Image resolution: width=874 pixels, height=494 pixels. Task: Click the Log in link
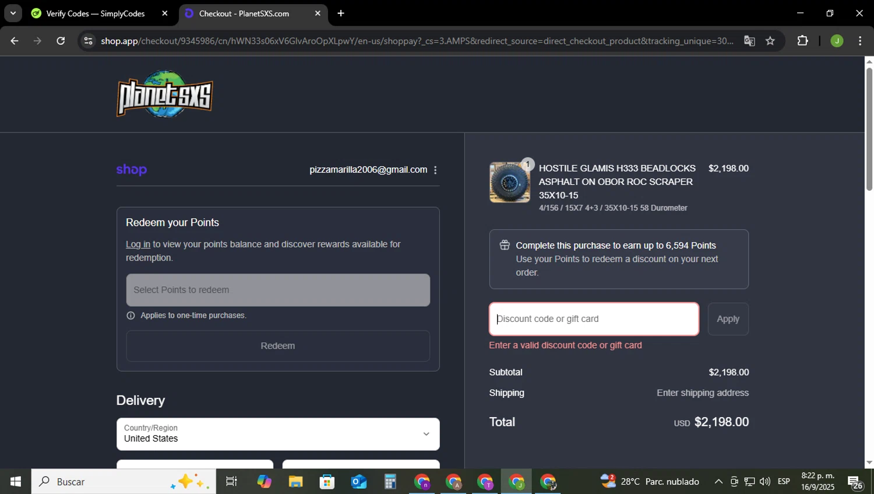[138, 244]
